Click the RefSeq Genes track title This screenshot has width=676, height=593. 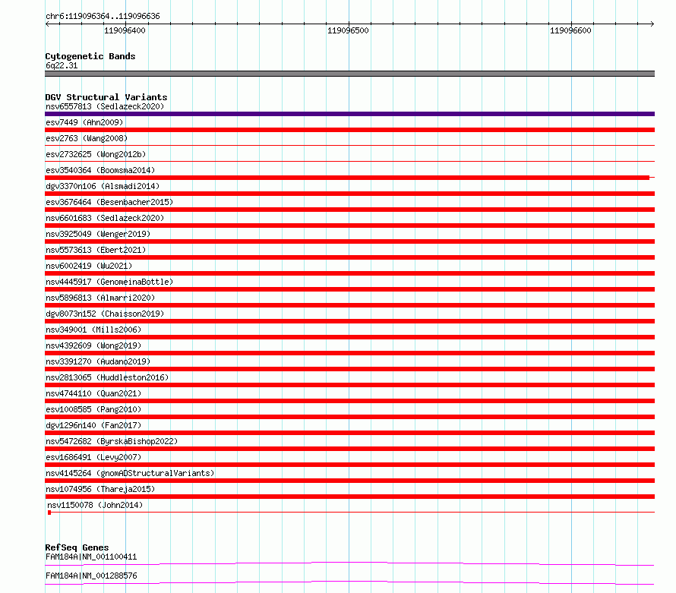[77, 547]
